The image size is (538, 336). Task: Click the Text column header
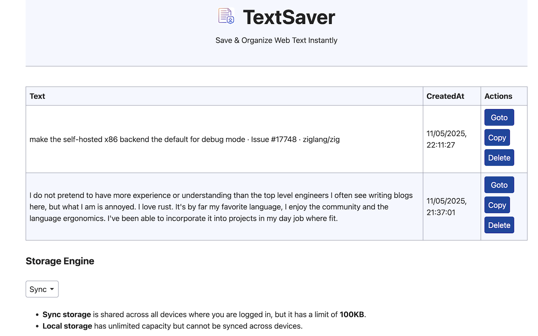224,96
